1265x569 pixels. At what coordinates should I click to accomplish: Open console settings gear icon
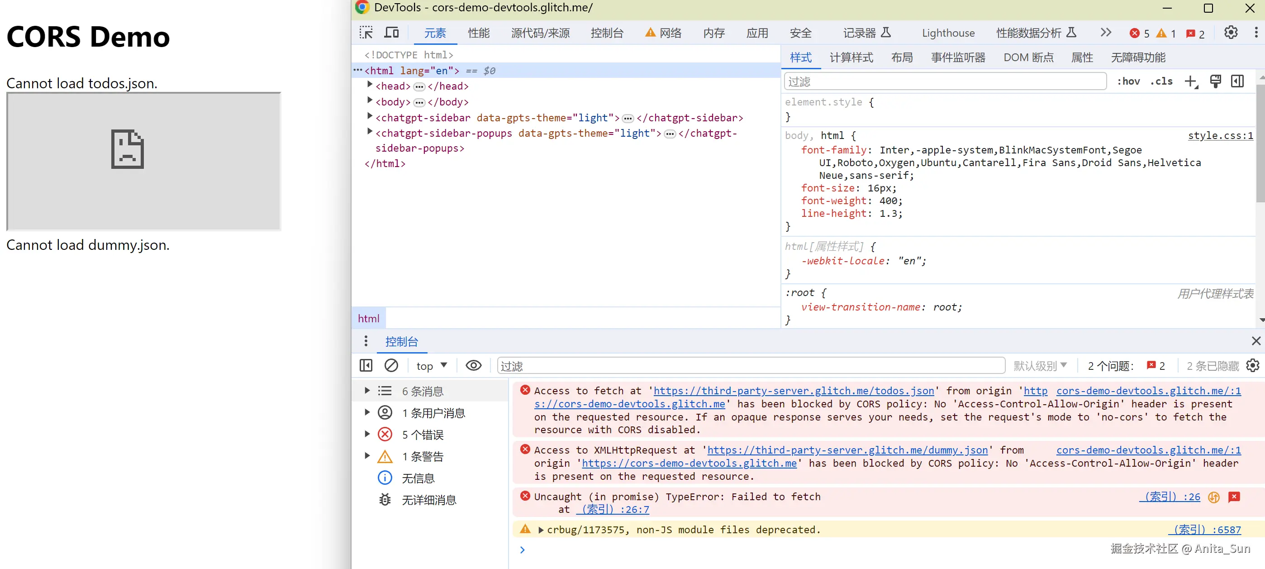(x=1253, y=366)
